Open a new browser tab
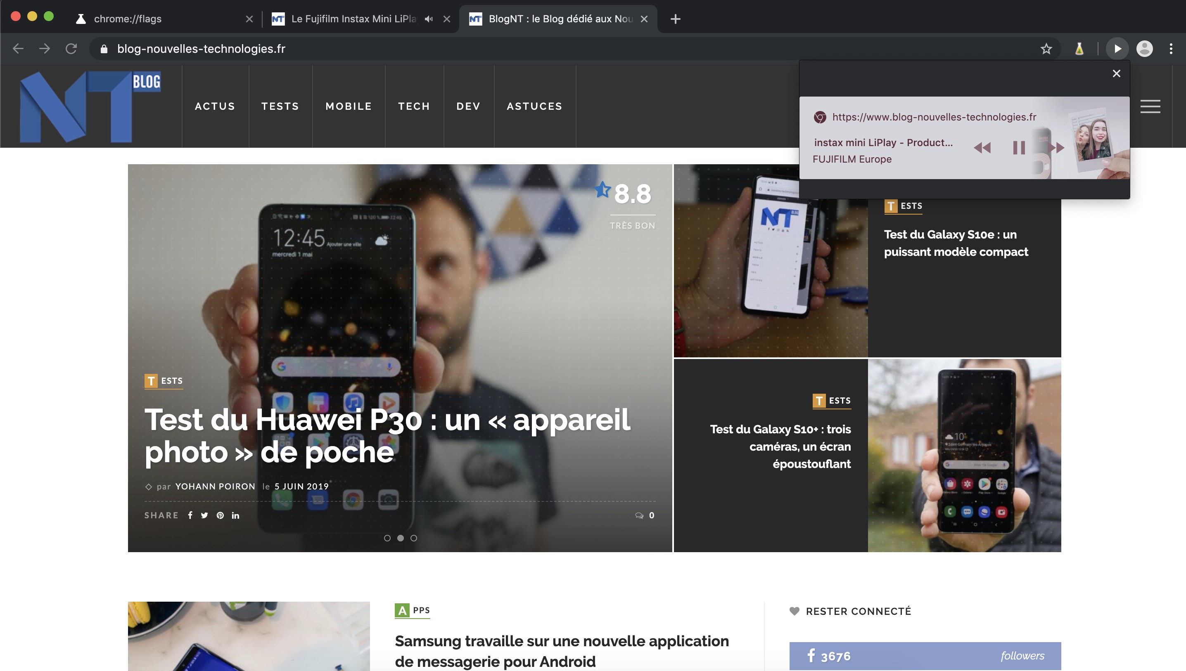This screenshot has height=671, width=1186. coord(675,19)
